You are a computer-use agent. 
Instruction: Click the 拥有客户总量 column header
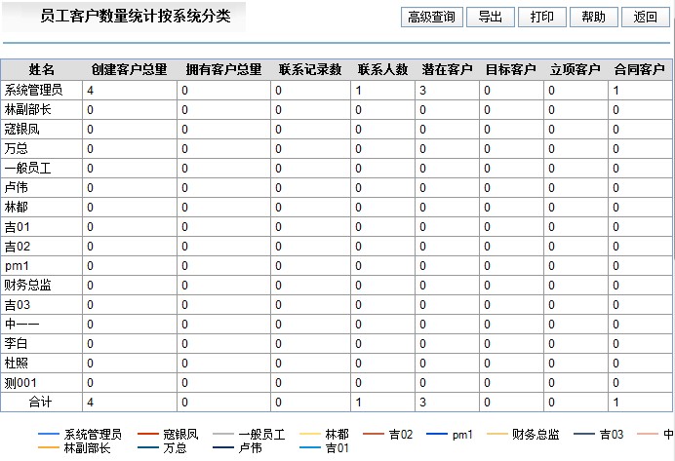pyautogui.click(x=223, y=70)
